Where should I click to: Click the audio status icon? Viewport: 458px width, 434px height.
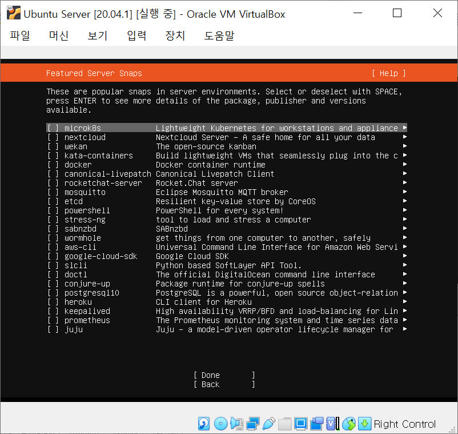pyautogui.click(x=236, y=424)
